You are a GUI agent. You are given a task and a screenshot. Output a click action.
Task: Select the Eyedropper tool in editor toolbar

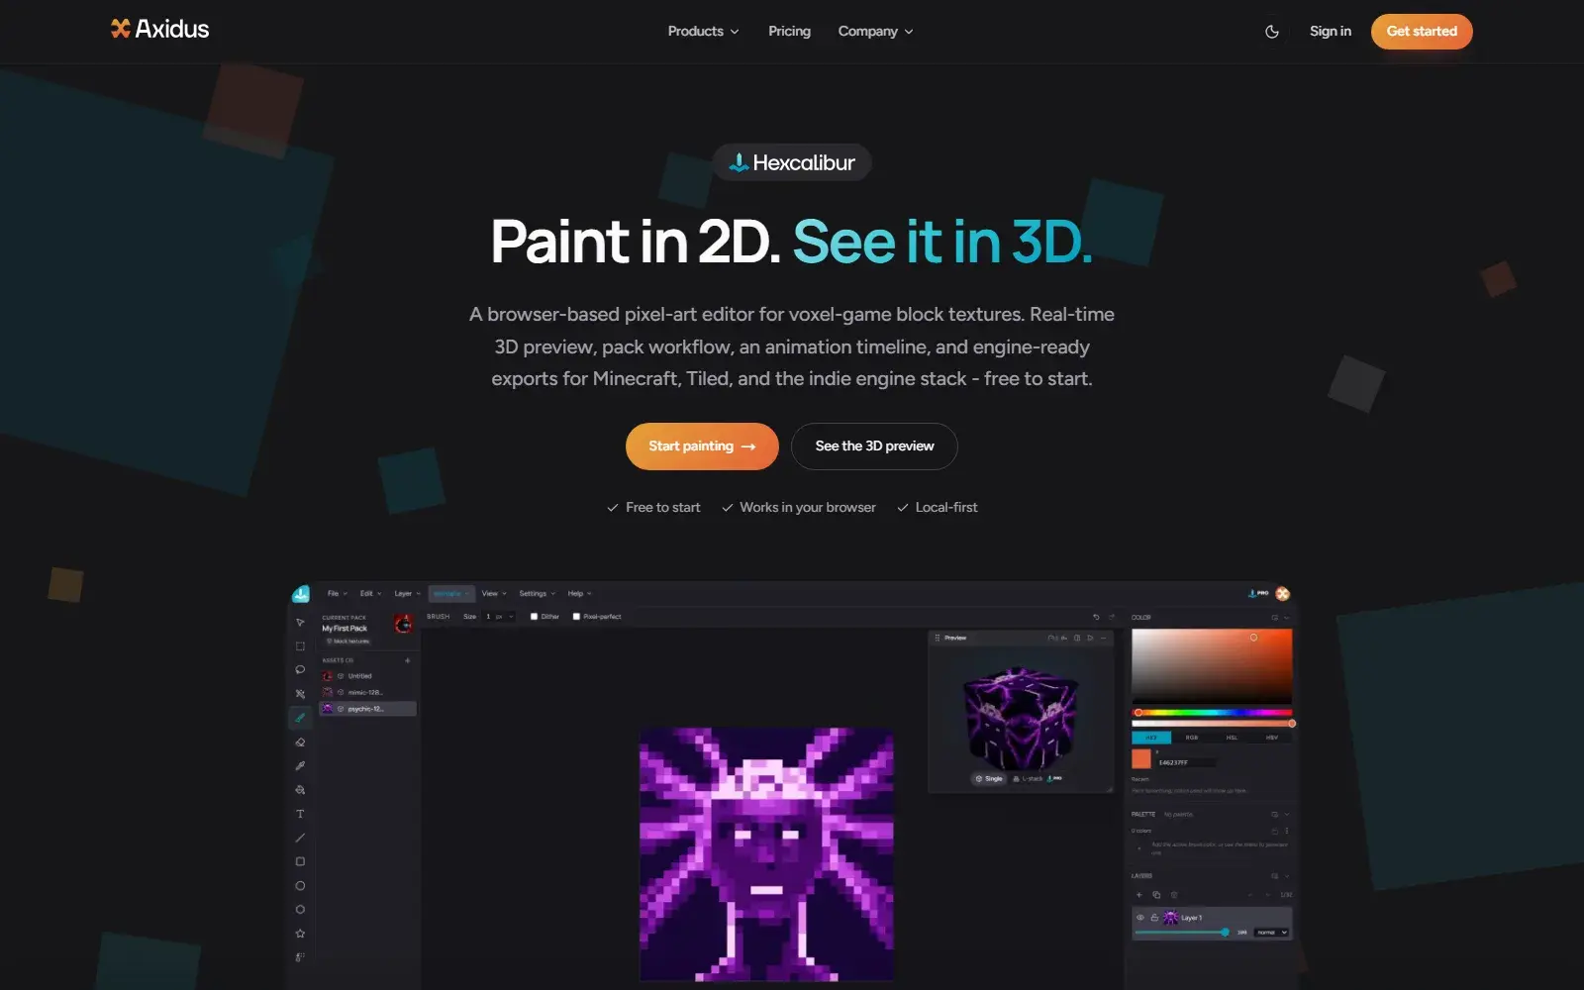(300, 765)
